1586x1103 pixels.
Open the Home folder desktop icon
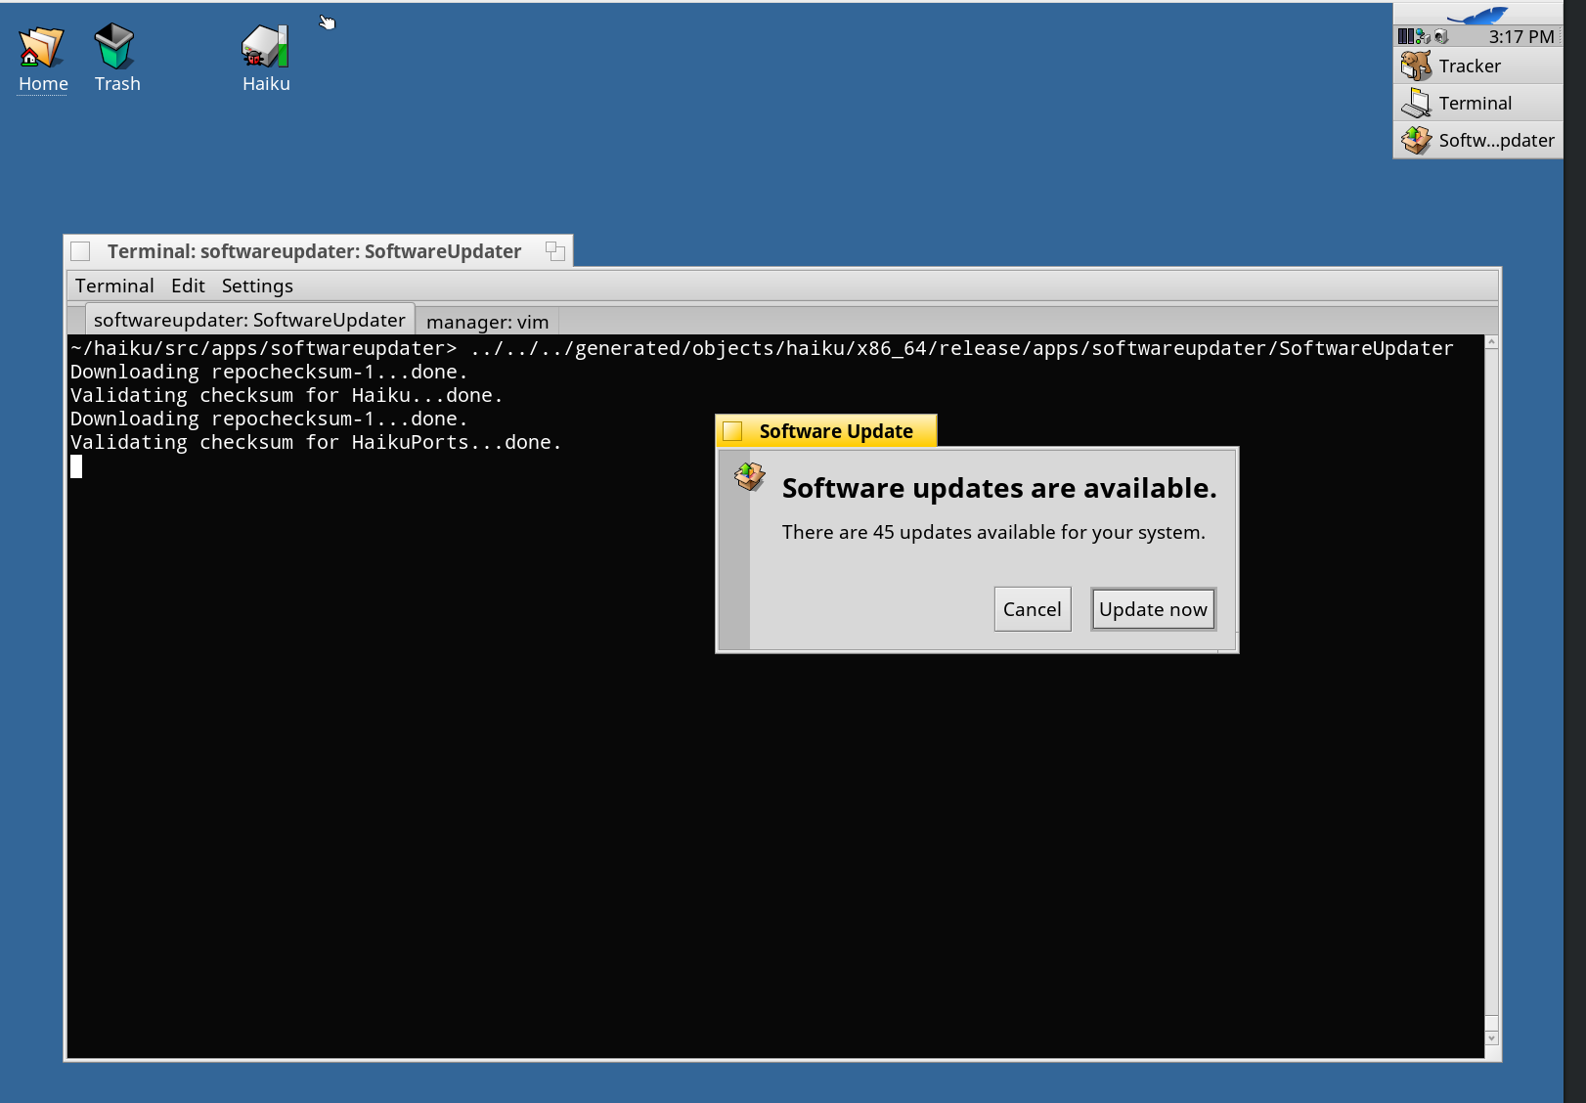coord(42,47)
